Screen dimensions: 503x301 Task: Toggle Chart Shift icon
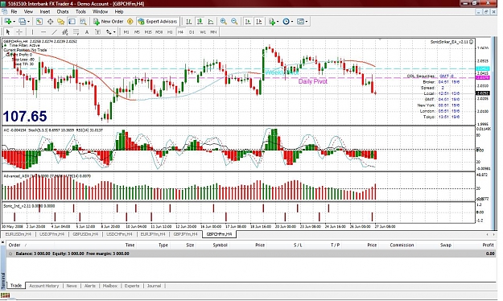coord(259,22)
